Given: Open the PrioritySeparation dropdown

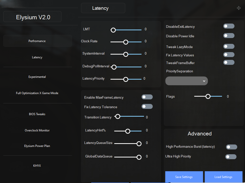Looking at the screenshot, I should 186,81.
